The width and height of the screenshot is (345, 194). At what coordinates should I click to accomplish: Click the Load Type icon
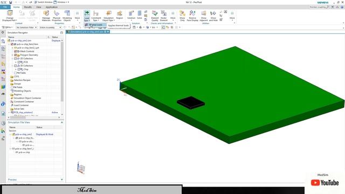point(87,13)
